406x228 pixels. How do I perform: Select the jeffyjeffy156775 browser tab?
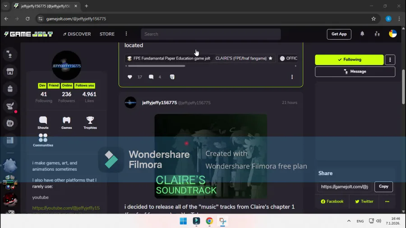click(45, 6)
